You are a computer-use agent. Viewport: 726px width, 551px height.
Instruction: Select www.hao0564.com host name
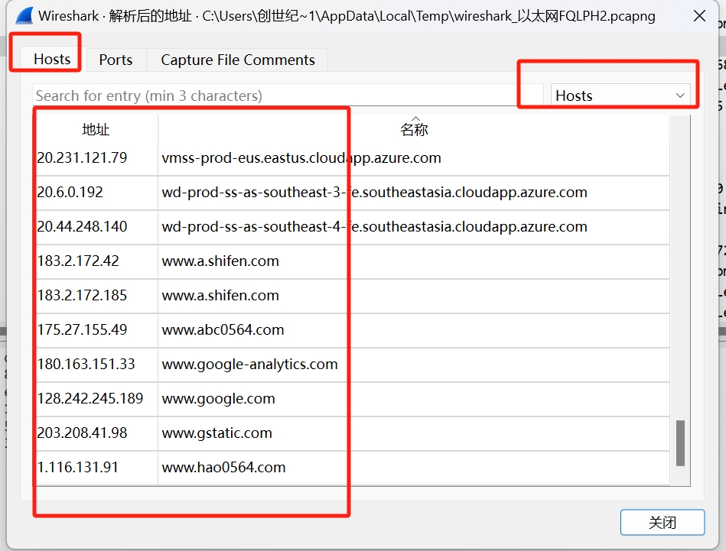(223, 467)
